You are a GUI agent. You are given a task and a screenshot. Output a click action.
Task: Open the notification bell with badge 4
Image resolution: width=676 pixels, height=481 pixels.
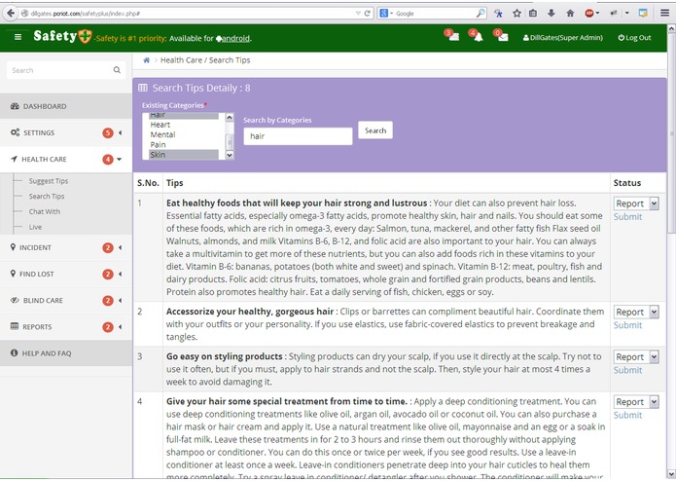[477, 36]
